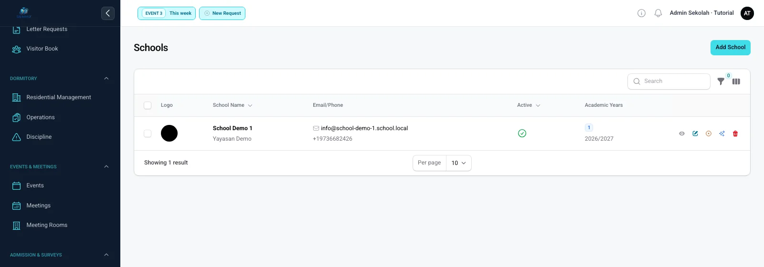Collapse the Events & Meetings section
The width and height of the screenshot is (764, 267).
pos(106,166)
